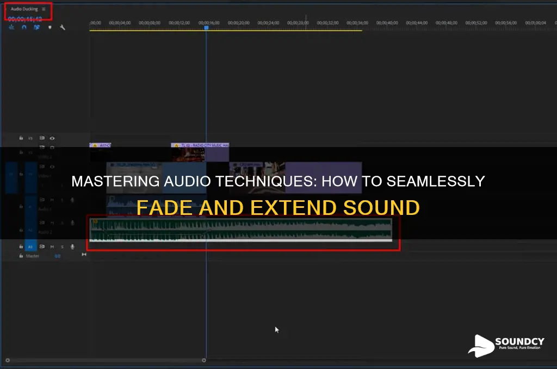This screenshot has width=557, height=369.
Task: Select the green music clip on A3
Action: [x=241, y=230]
